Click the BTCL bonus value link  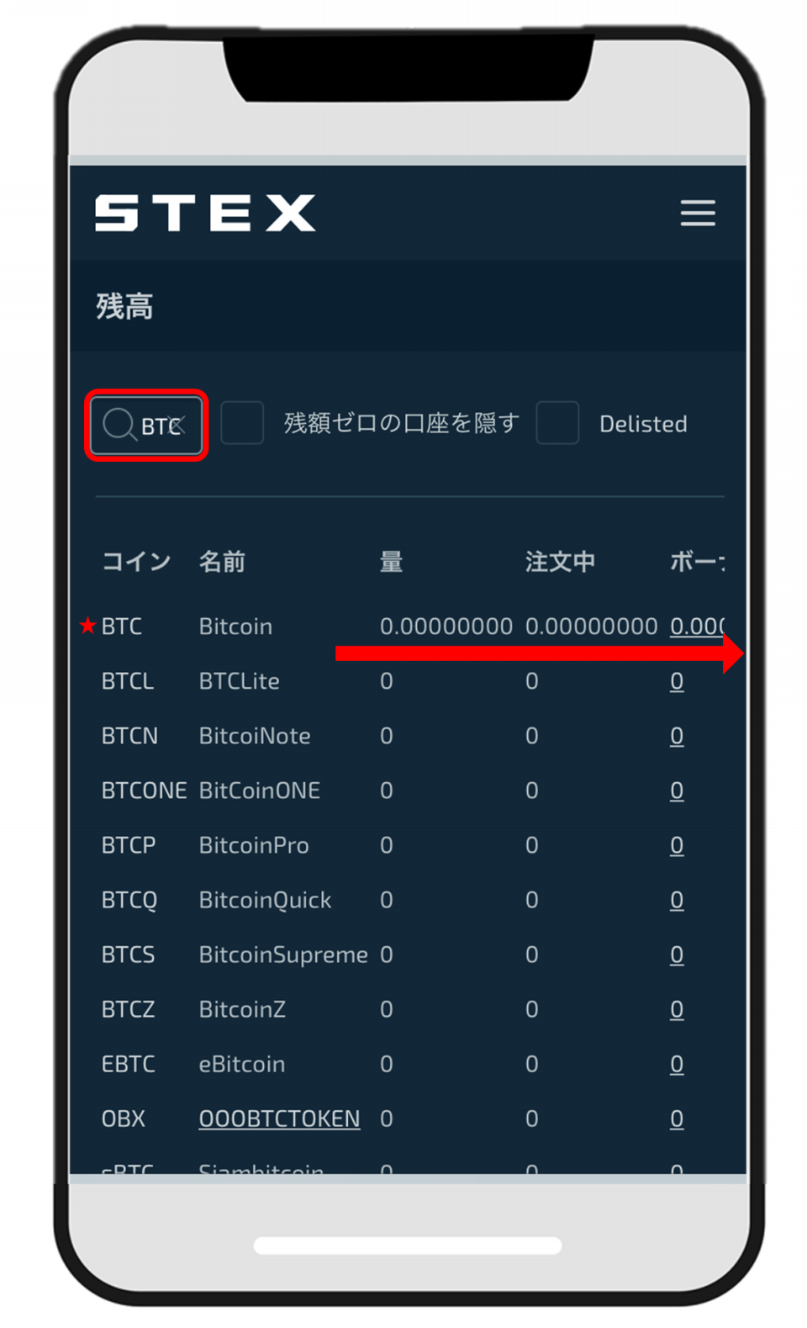(x=677, y=681)
